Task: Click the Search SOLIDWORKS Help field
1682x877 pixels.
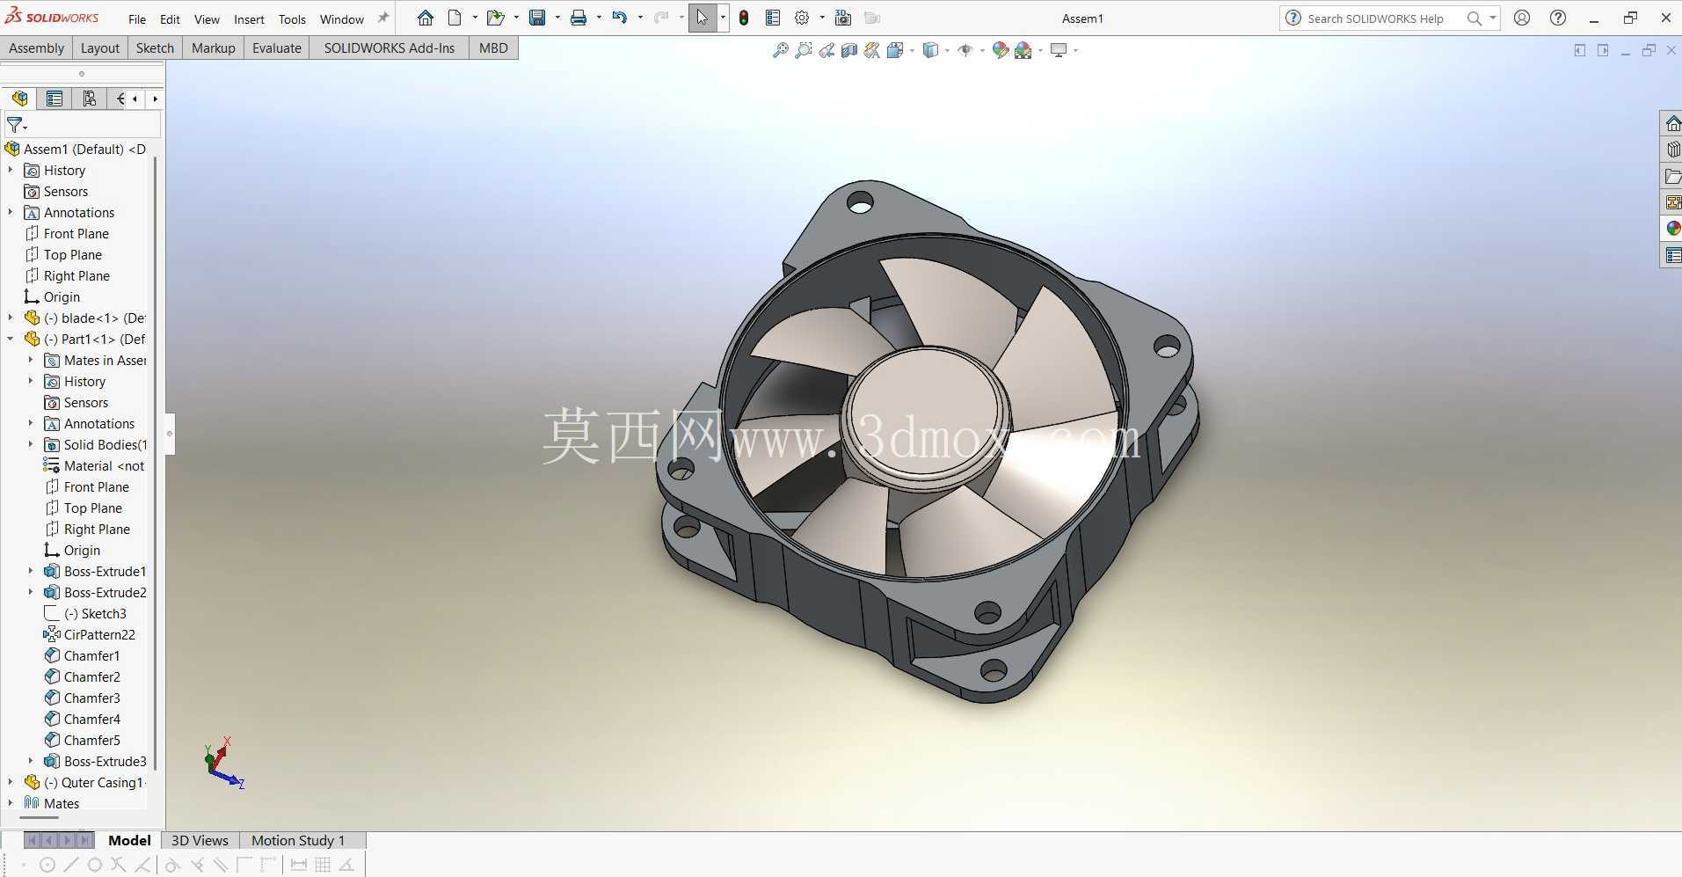Action: click(x=1376, y=18)
